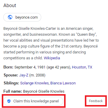Select Claim this knowledge panel button
The image size is (108, 108).
click(33, 101)
